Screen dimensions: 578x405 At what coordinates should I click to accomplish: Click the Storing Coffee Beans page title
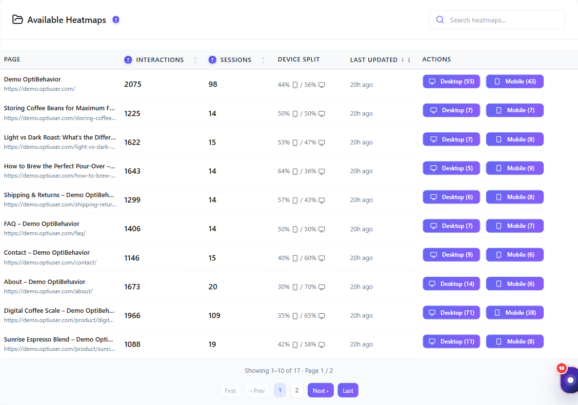click(60, 108)
